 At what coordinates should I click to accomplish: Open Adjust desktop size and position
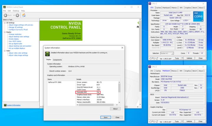20,46
